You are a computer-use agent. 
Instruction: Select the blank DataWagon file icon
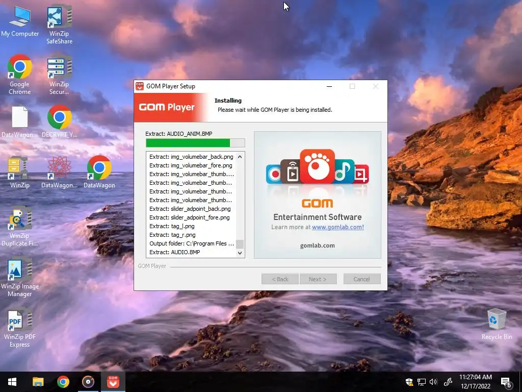20,121
